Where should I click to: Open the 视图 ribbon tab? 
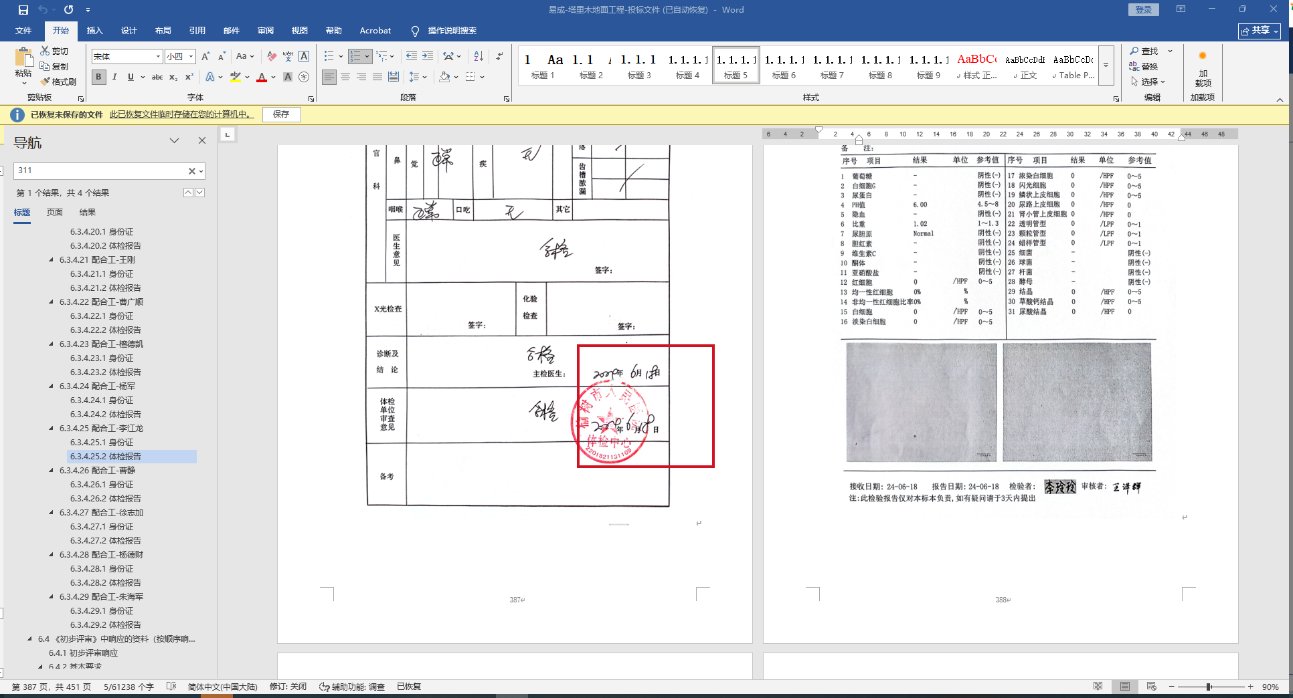click(x=300, y=31)
